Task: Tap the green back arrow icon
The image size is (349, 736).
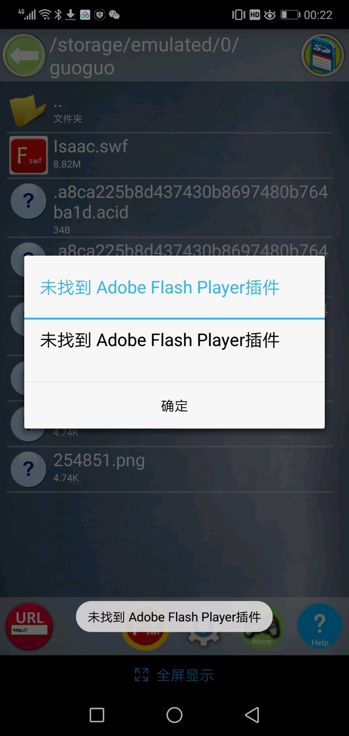Action: click(x=24, y=56)
